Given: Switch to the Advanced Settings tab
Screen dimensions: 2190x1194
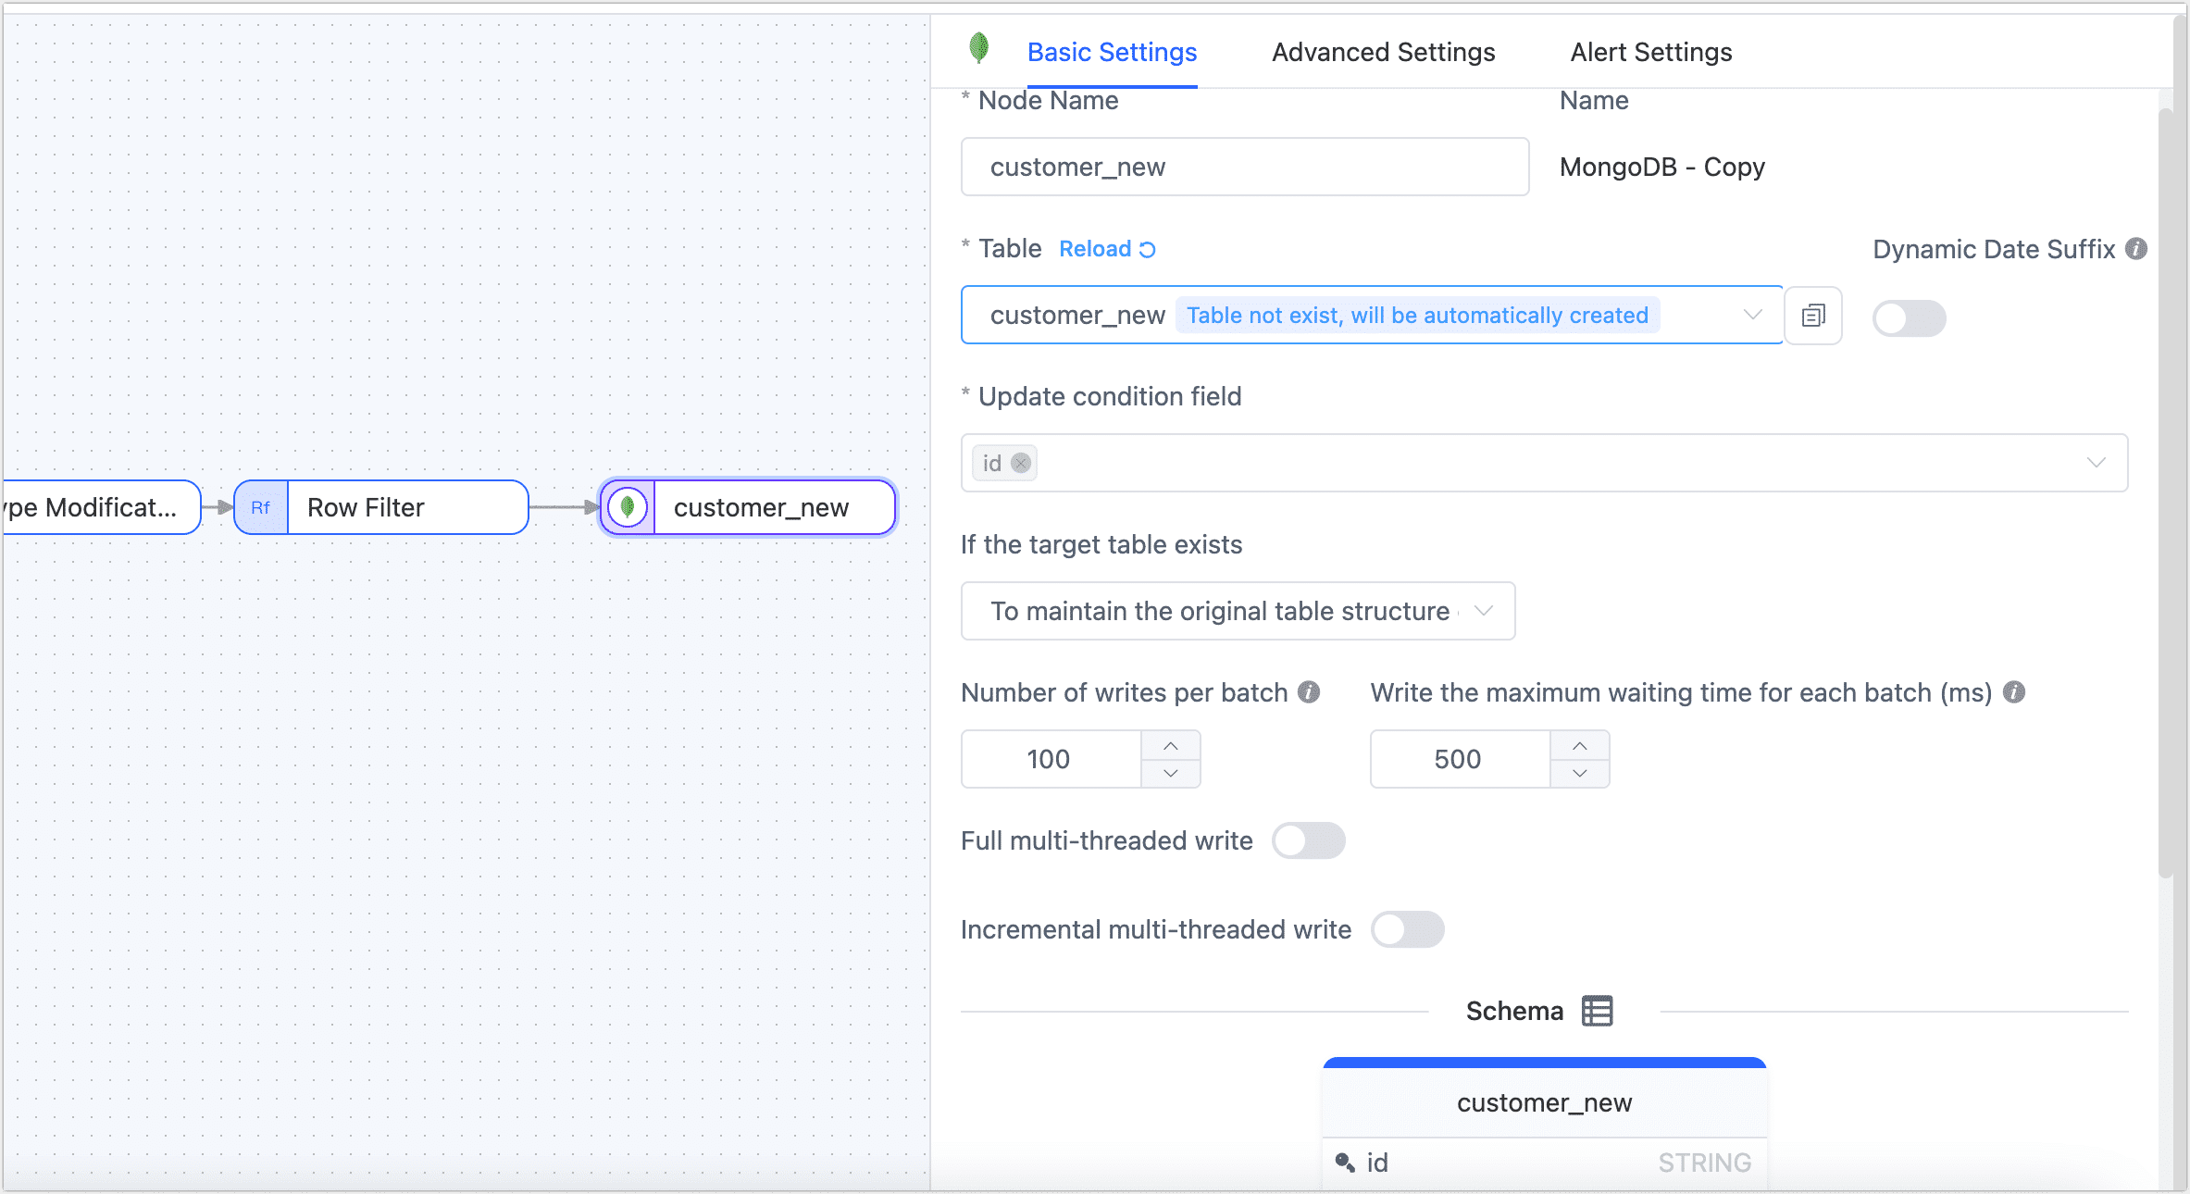Looking at the screenshot, I should [1382, 52].
